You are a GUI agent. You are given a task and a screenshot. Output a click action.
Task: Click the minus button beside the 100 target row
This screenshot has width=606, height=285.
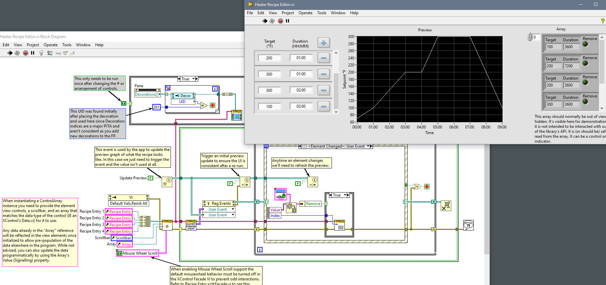[324, 106]
